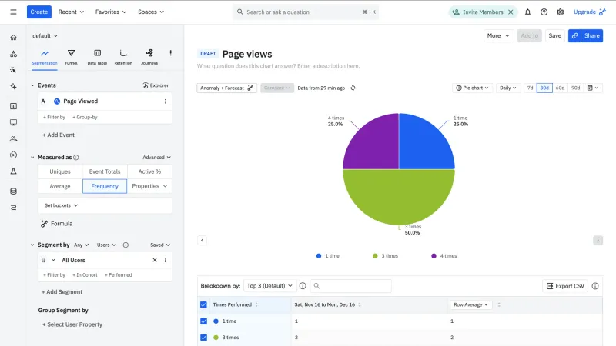Image resolution: width=616 pixels, height=346 pixels.
Task: Click Measured as info icon
Action: (x=76, y=158)
